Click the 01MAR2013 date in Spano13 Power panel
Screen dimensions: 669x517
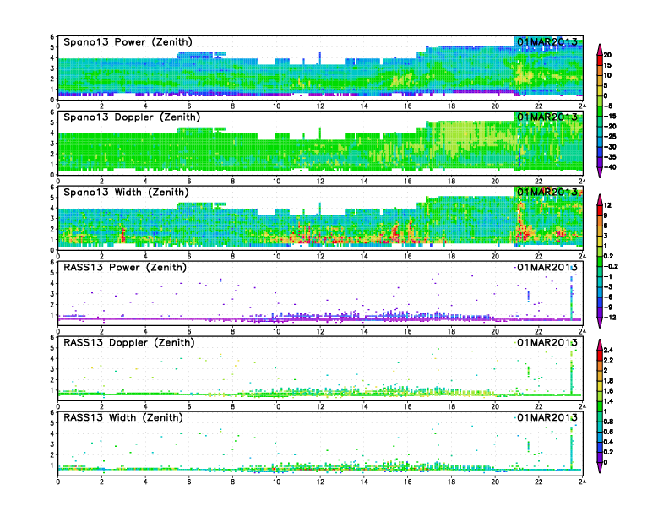548,42
